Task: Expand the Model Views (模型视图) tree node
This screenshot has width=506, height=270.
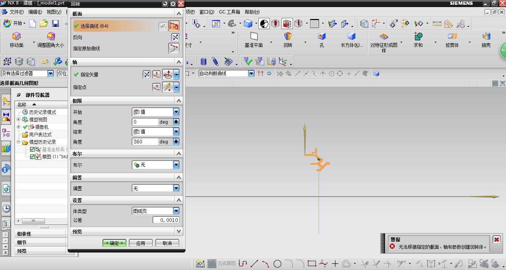Action: pos(19,120)
